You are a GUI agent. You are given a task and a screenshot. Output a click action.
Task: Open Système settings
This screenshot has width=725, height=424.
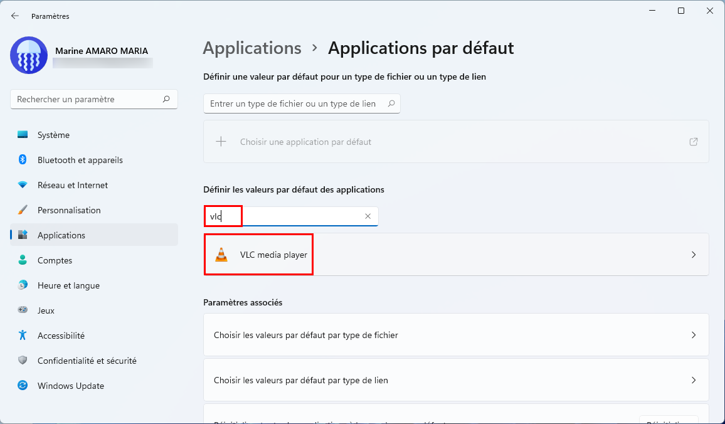point(94,135)
